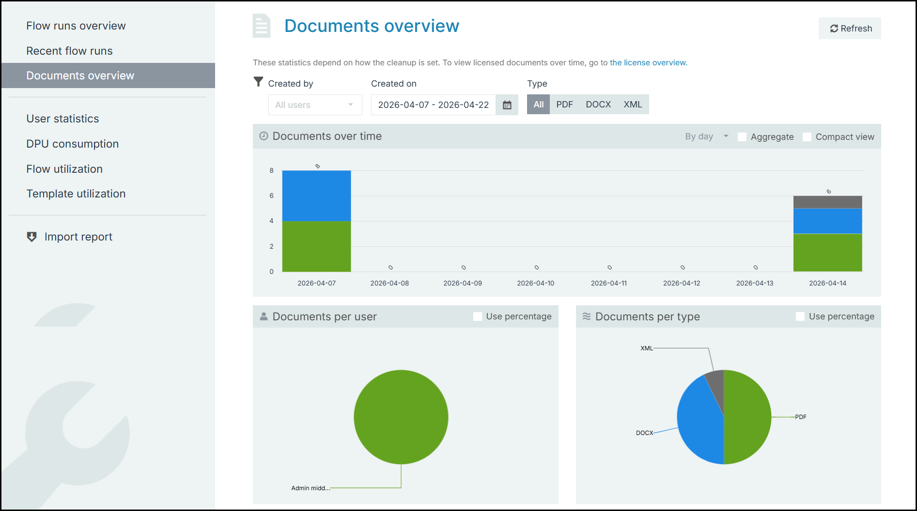The image size is (917, 511).
Task: Click the Created on date range field
Action: [434, 105]
